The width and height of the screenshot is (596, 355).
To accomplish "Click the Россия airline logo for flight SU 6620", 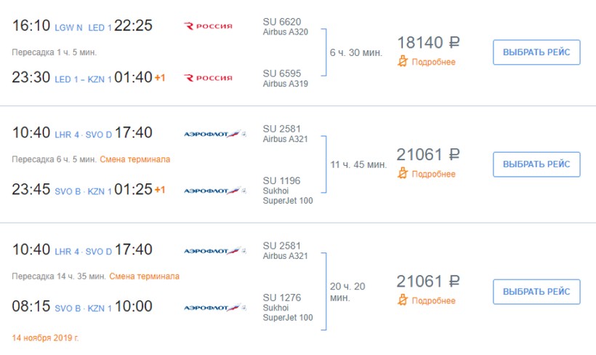I will point(209,26).
